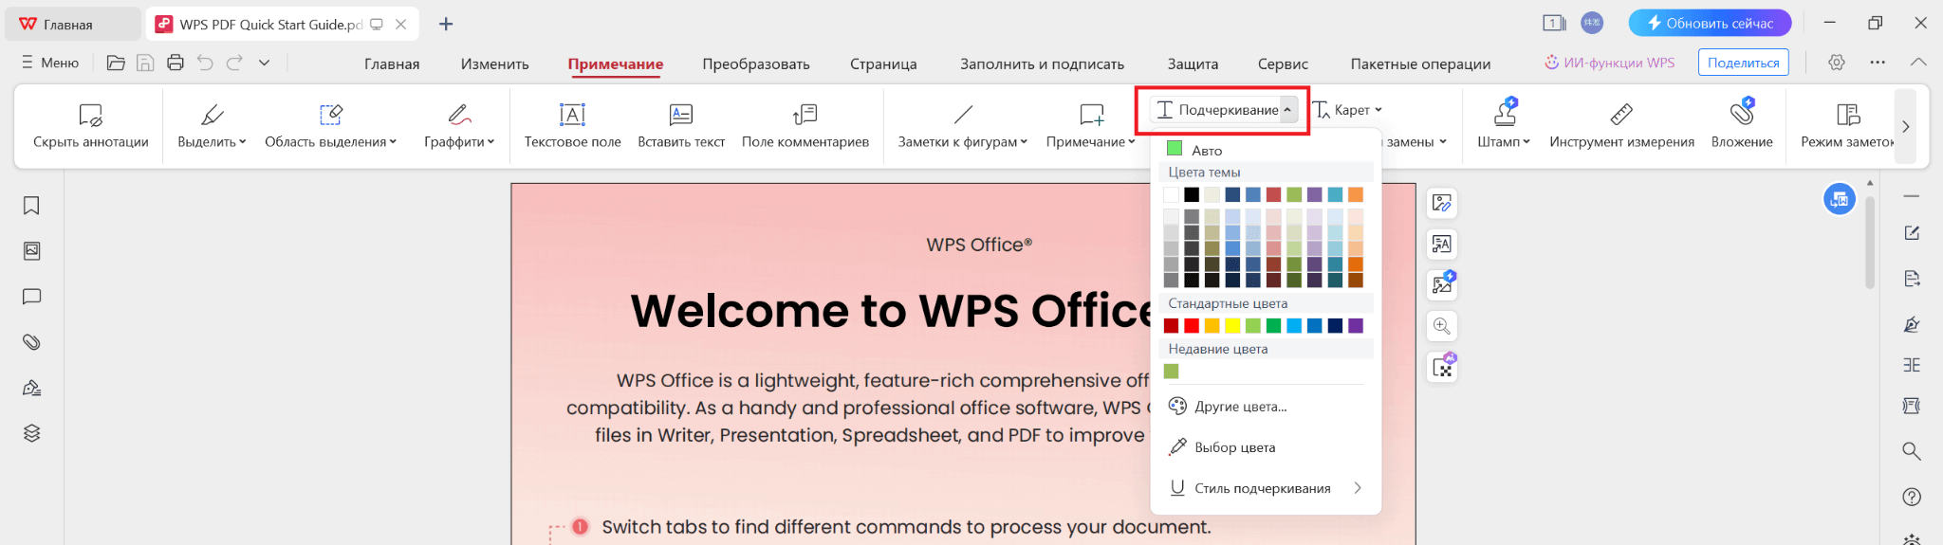Screen dimensions: 1943x545
Task: Click the zoom-in floating page tool
Action: click(x=1442, y=326)
